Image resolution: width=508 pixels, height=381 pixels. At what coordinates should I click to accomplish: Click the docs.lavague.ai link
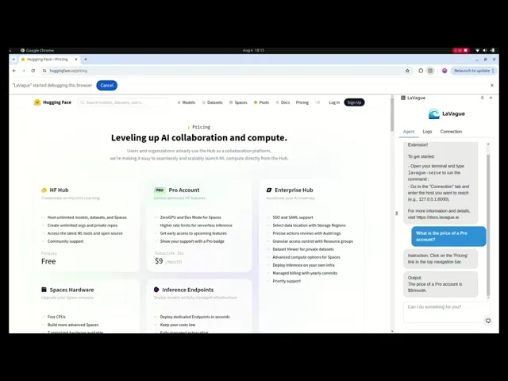(x=437, y=217)
